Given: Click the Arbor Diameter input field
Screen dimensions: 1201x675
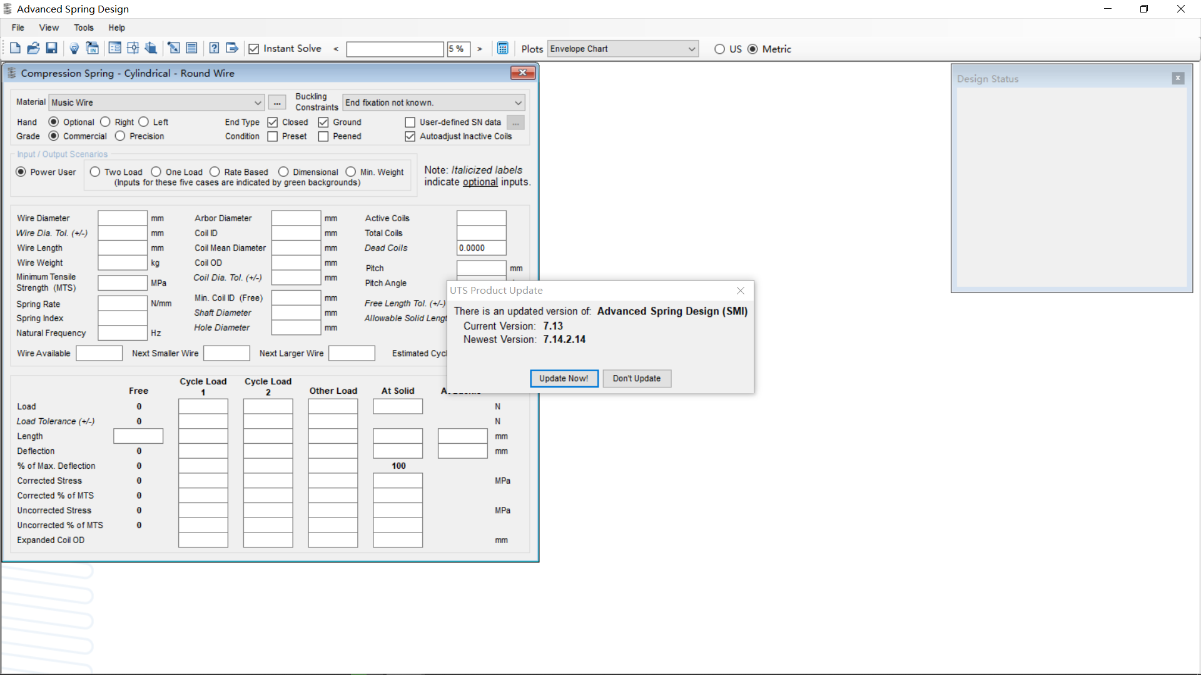Looking at the screenshot, I should click(x=296, y=218).
